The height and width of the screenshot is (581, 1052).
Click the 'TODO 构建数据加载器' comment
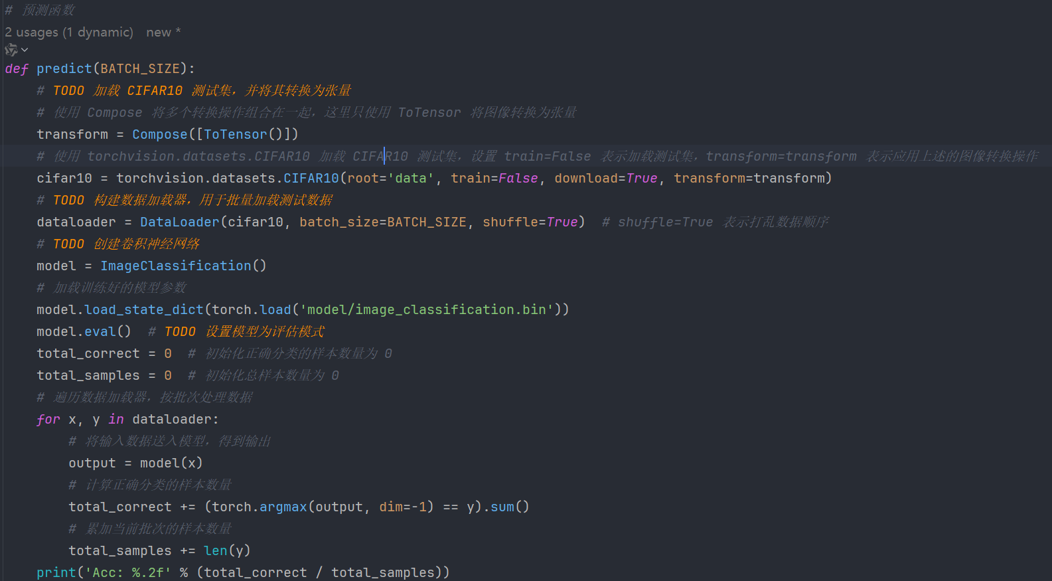click(x=185, y=200)
